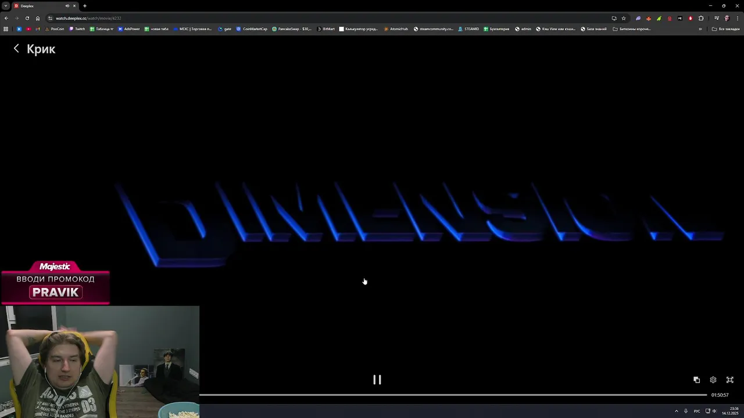Reload the current page
The image size is (744, 418).
coord(27,18)
